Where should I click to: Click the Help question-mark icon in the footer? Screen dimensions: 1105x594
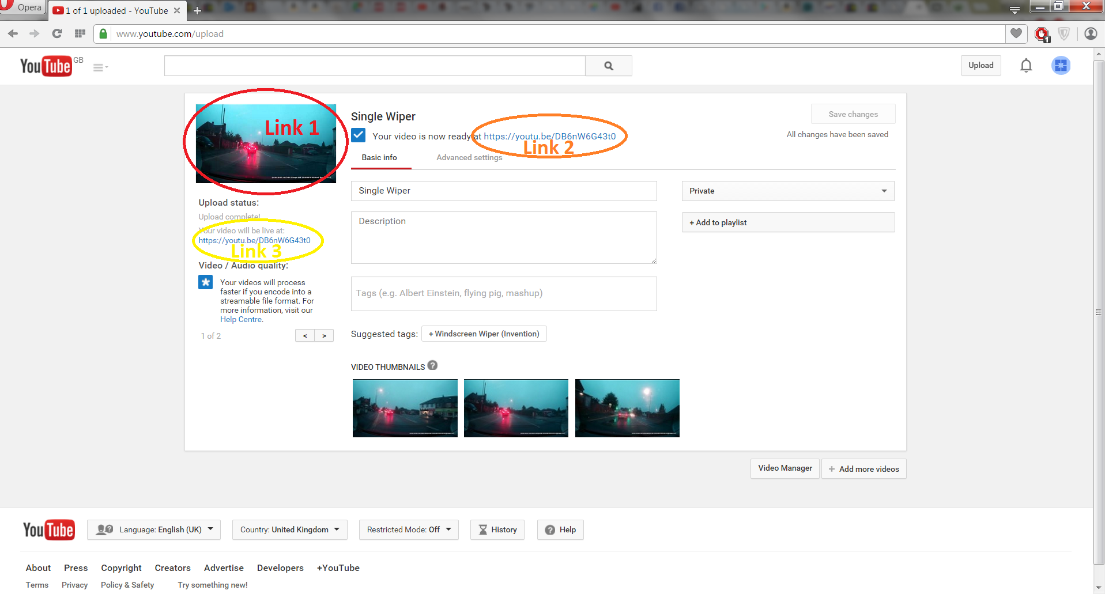coord(550,529)
